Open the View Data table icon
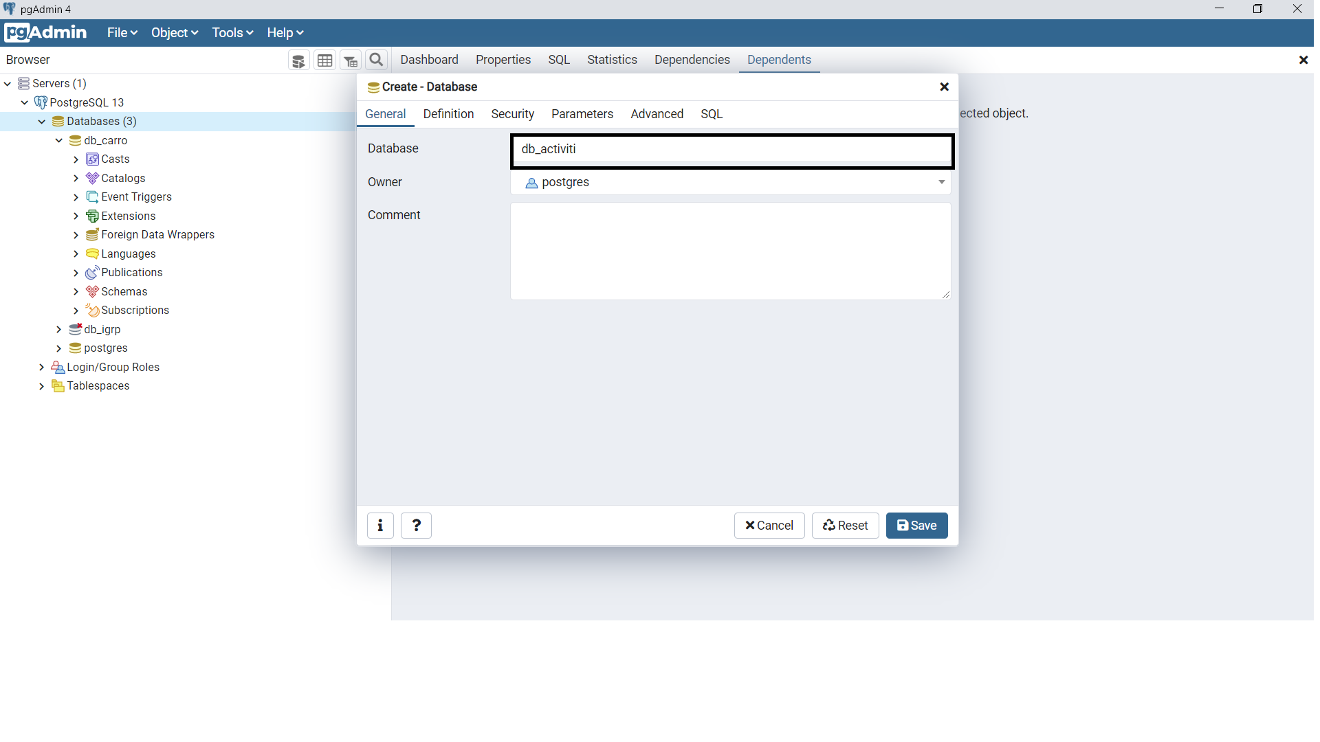Image resolution: width=1320 pixels, height=742 pixels. pyautogui.click(x=325, y=60)
